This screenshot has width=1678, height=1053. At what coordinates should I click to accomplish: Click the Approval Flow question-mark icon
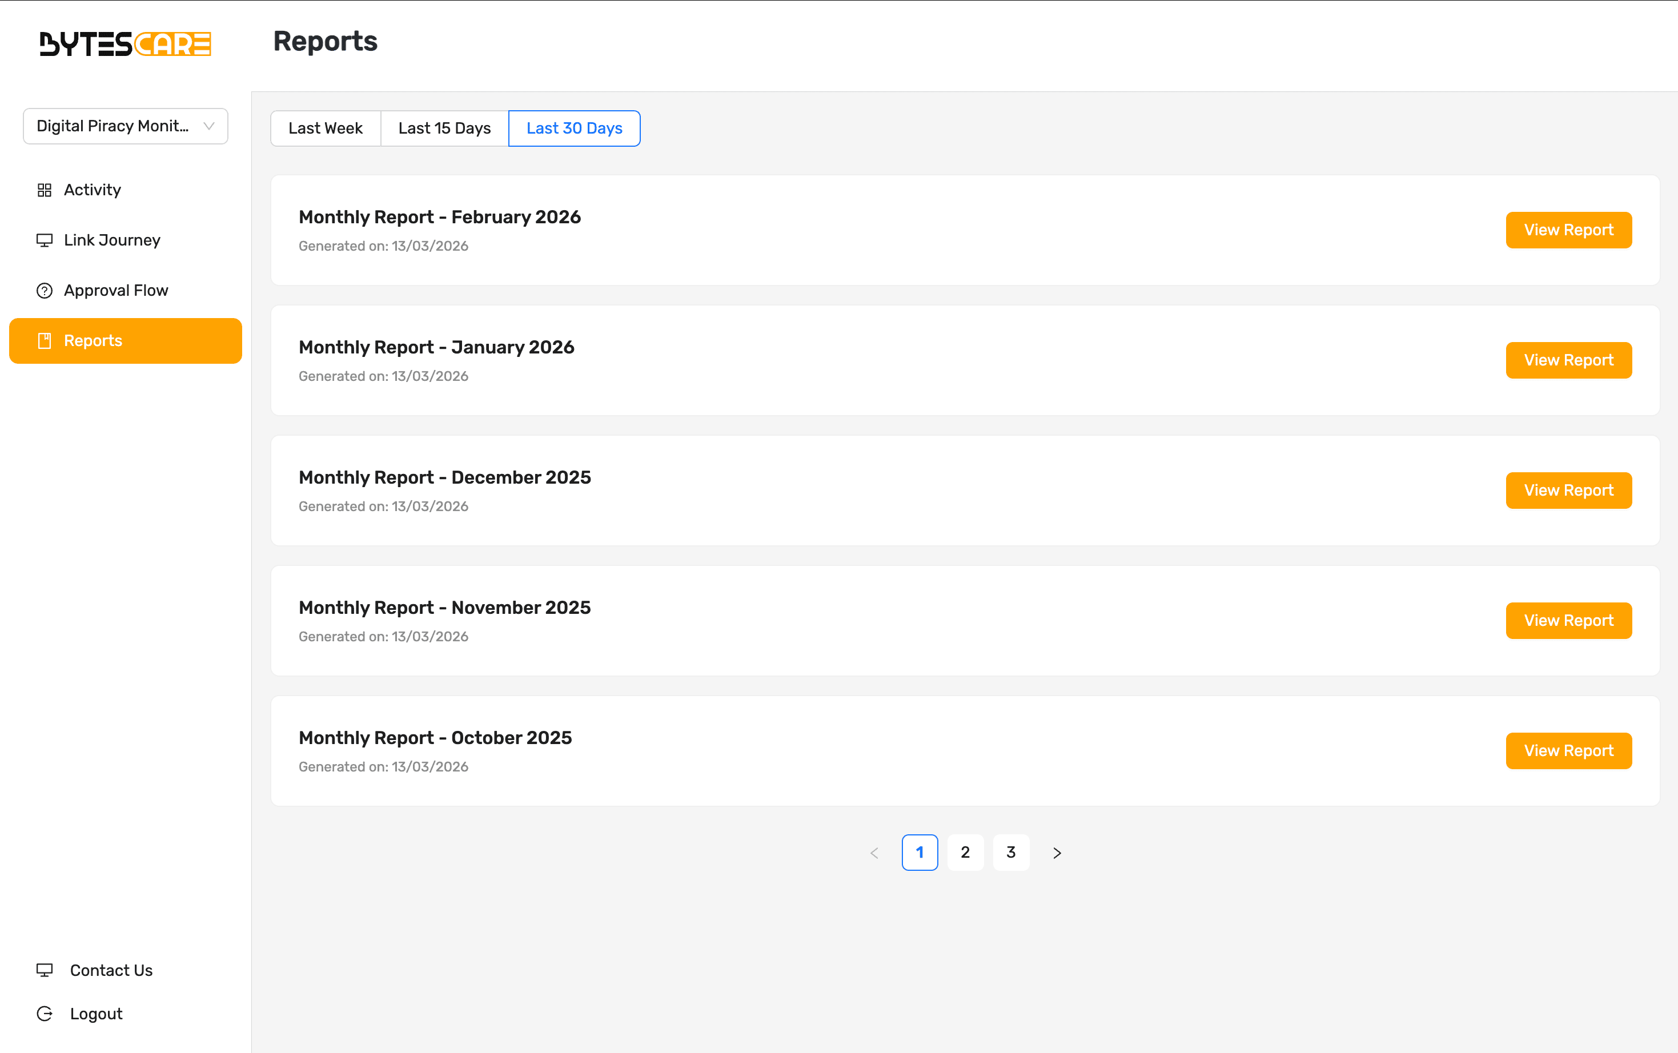pyautogui.click(x=45, y=290)
